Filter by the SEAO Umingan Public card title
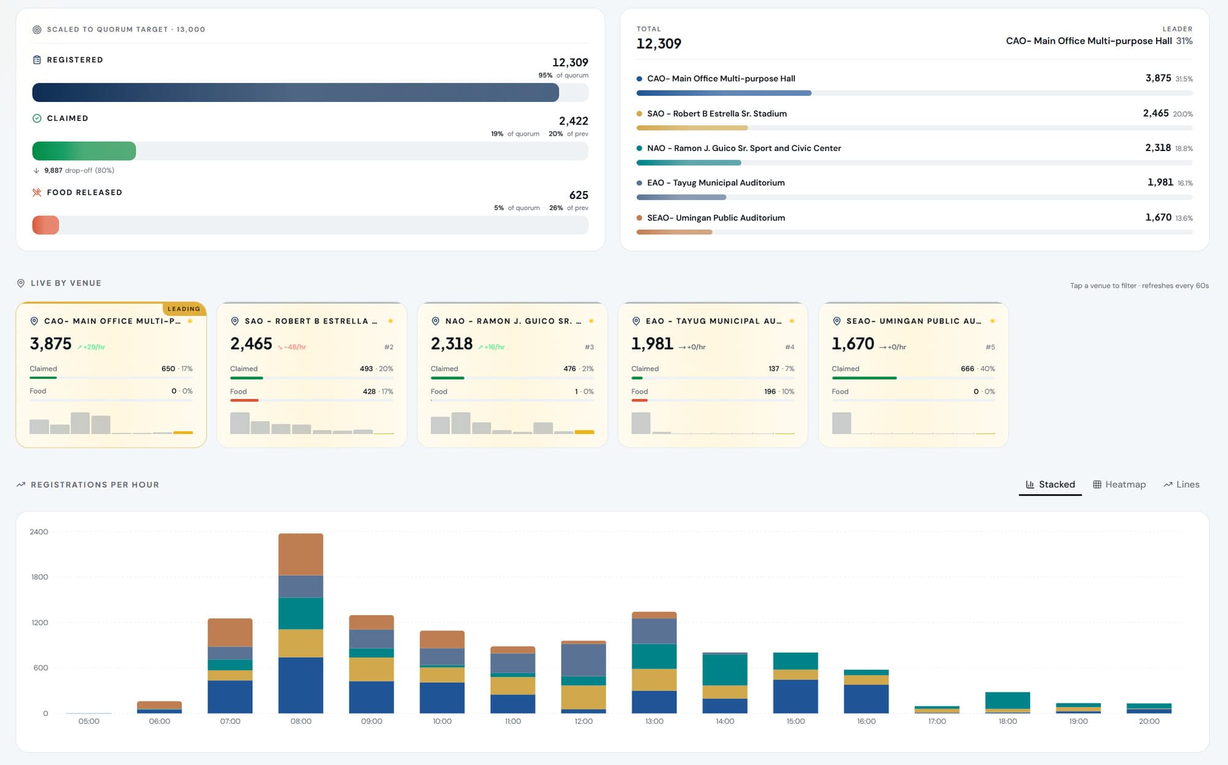 point(914,321)
